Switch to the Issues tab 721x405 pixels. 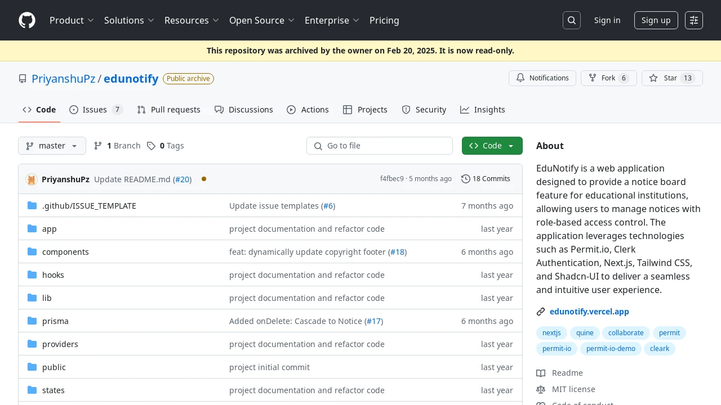[96, 110]
